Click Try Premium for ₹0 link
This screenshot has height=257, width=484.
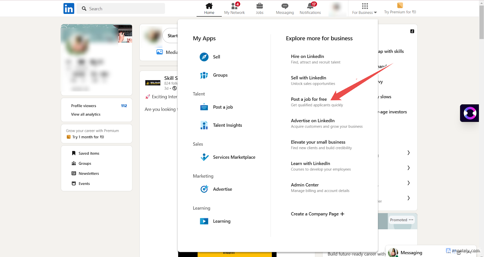[400, 12]
